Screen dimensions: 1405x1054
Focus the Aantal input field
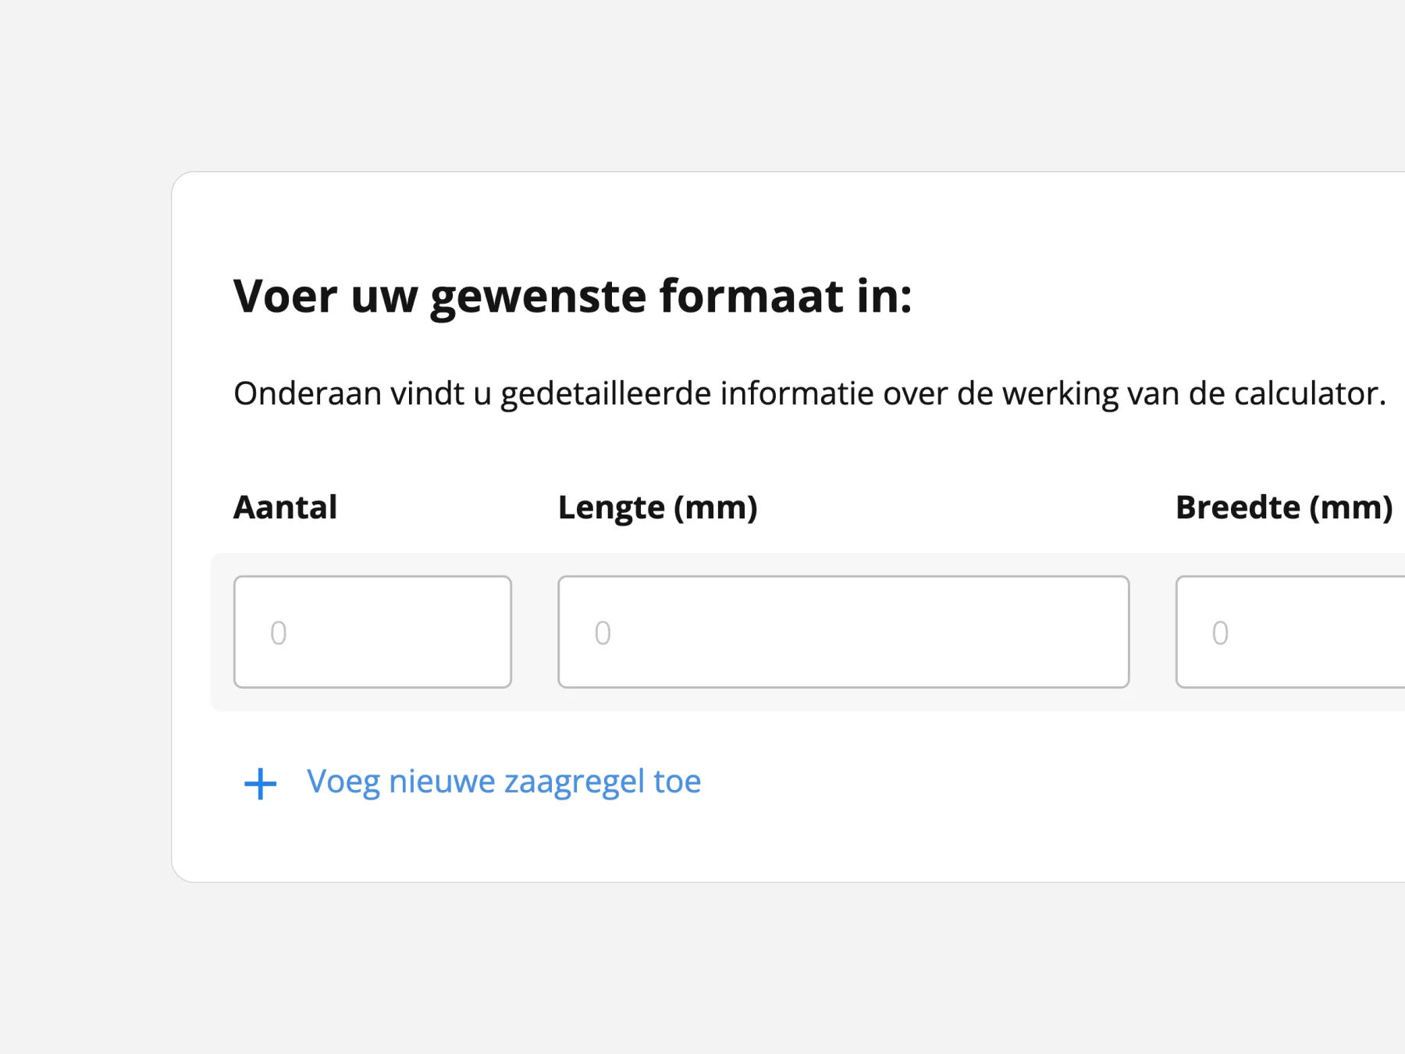point(372,632)
